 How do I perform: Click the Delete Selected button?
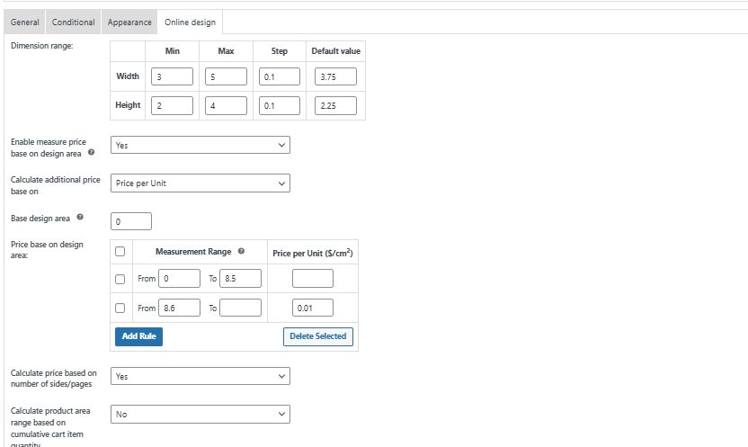pyautogui.click(x=318, y=336)
